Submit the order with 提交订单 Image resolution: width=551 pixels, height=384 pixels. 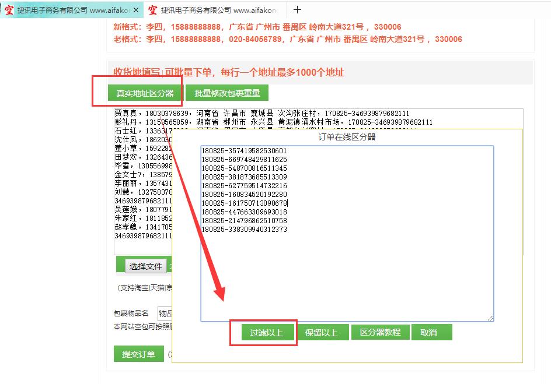(x=138, y=354)
